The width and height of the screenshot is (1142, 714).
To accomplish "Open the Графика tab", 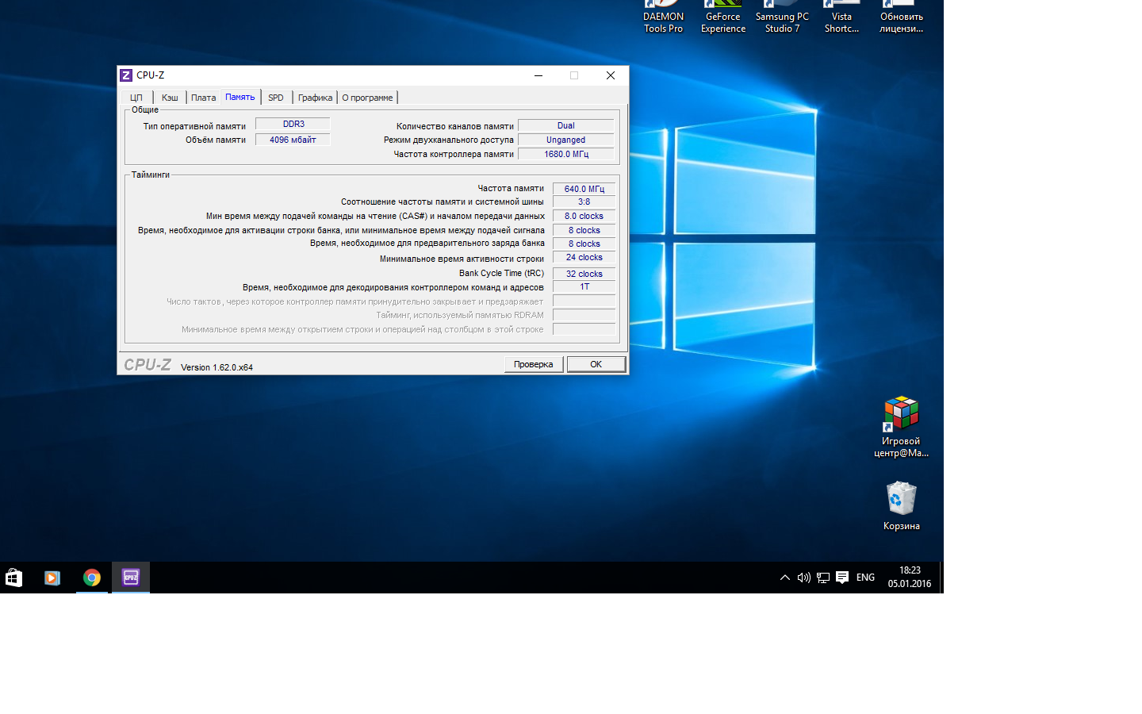I will 315,98.
